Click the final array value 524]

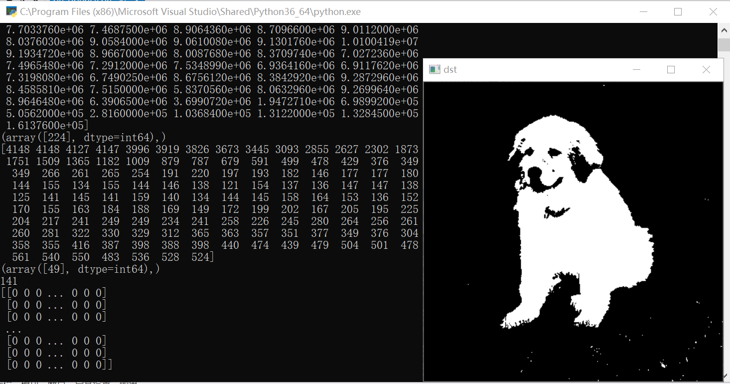click(x=203, y=257)
